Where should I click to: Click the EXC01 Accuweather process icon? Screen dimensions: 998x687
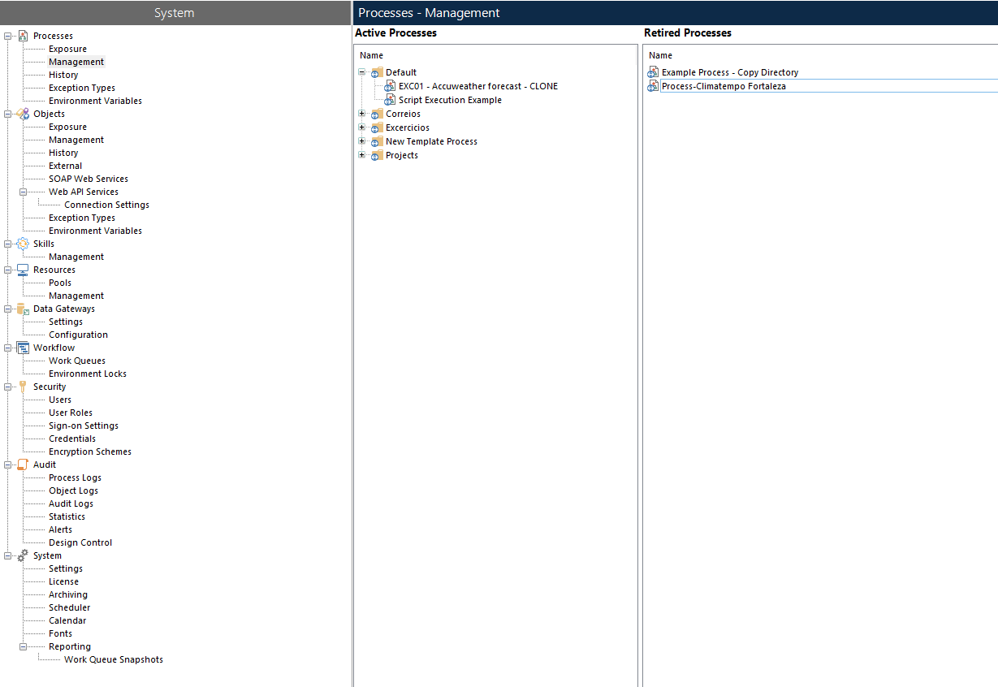[x=390, y=86]
